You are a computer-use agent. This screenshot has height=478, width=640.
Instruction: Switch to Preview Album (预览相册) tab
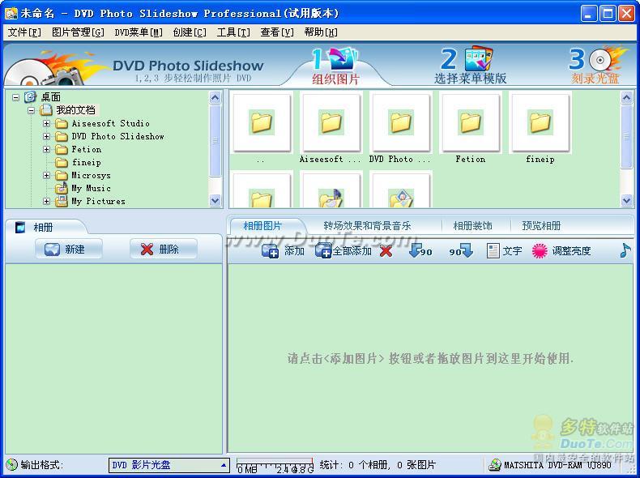pos(541,226)
